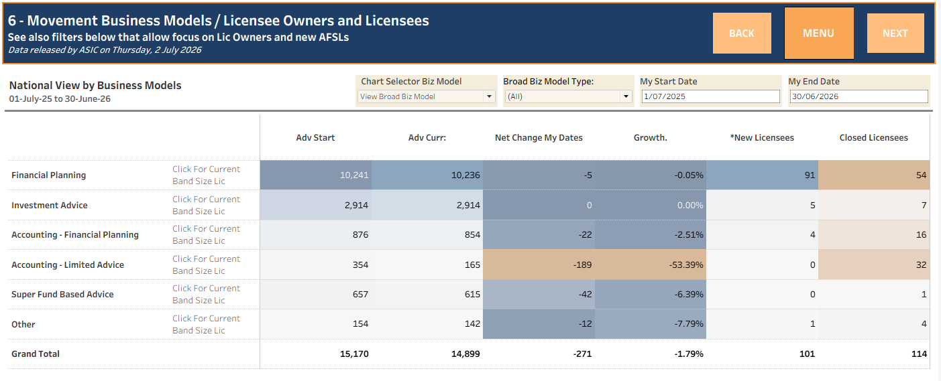Screen dimensions: 941x381
Task: Click the 354 Adv Start cell
Action: [316, 264]
